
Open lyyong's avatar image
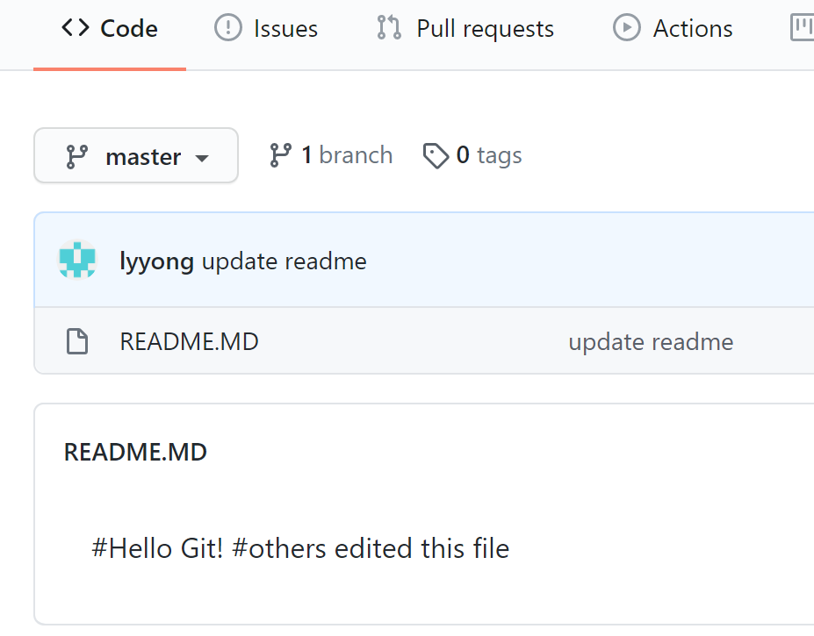[77, 261]
